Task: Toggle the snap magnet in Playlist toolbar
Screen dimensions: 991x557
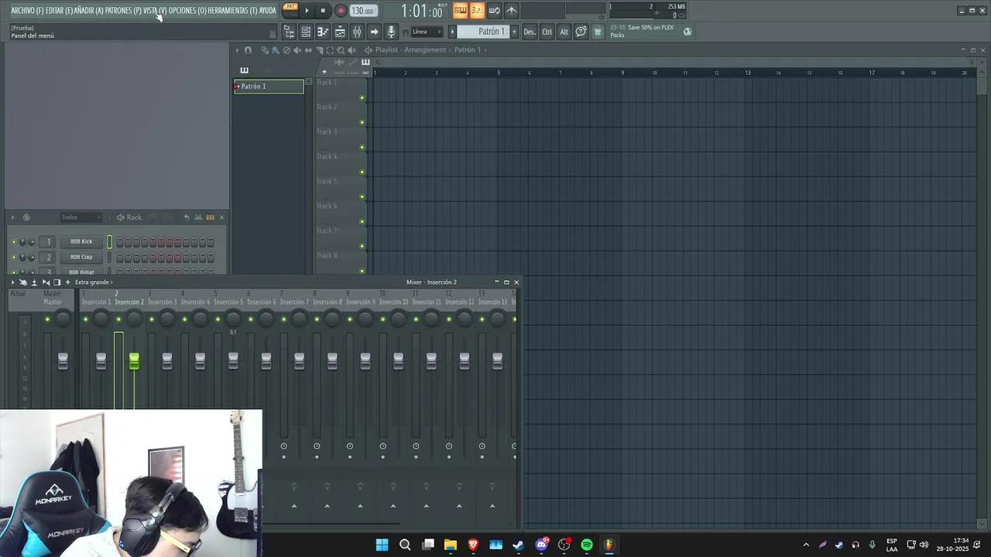Action: (248, 50)
